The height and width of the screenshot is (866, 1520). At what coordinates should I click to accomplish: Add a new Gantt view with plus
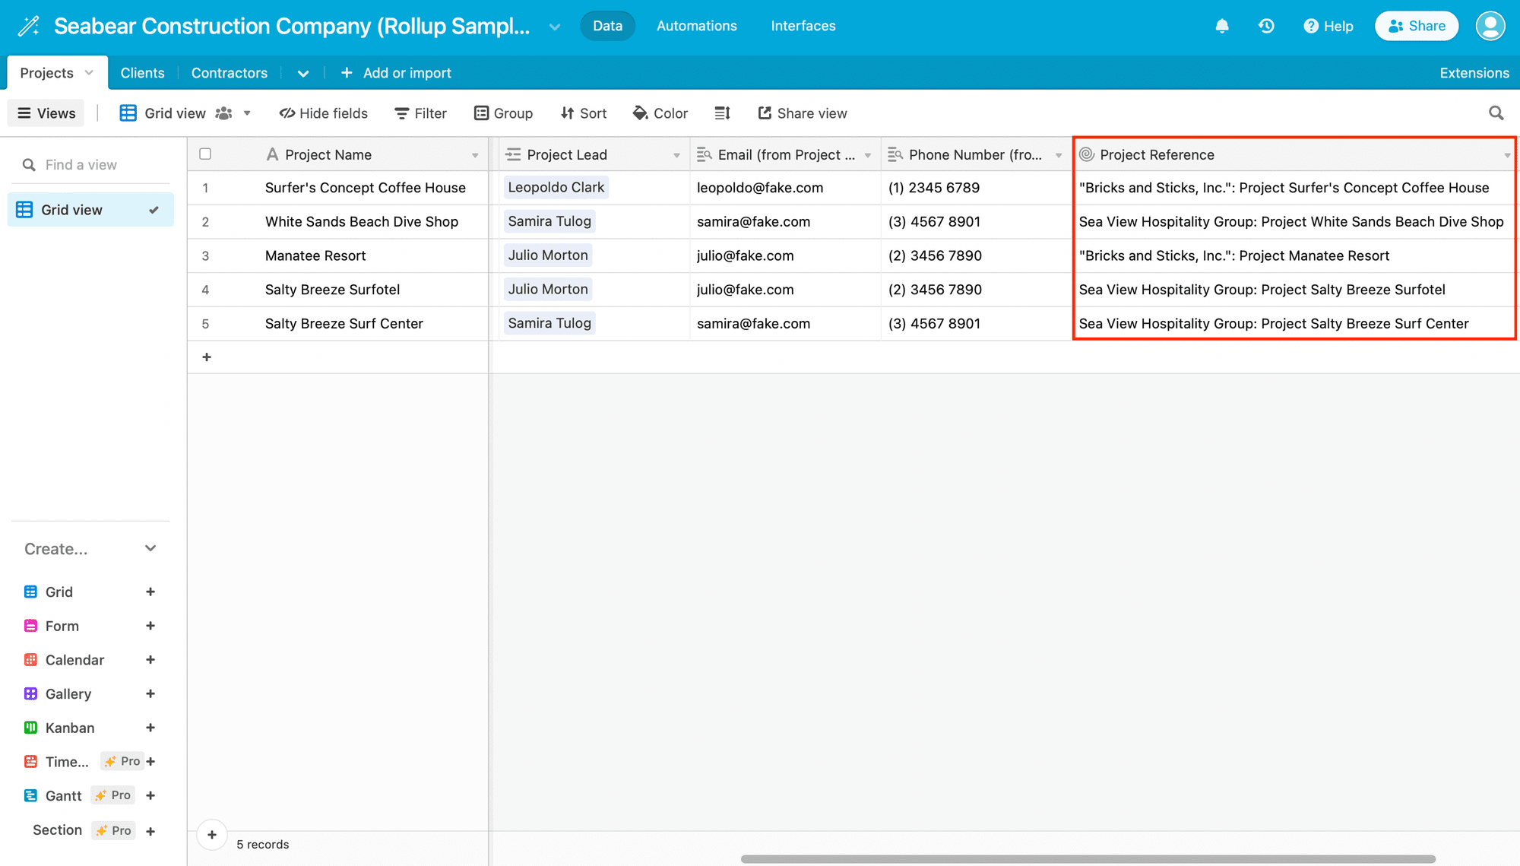(x=150, y=795)
